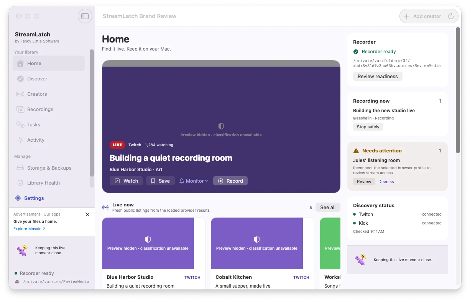Click the Home house icon in sidebar
Viewport: 470px width, 301px height.
20,63
